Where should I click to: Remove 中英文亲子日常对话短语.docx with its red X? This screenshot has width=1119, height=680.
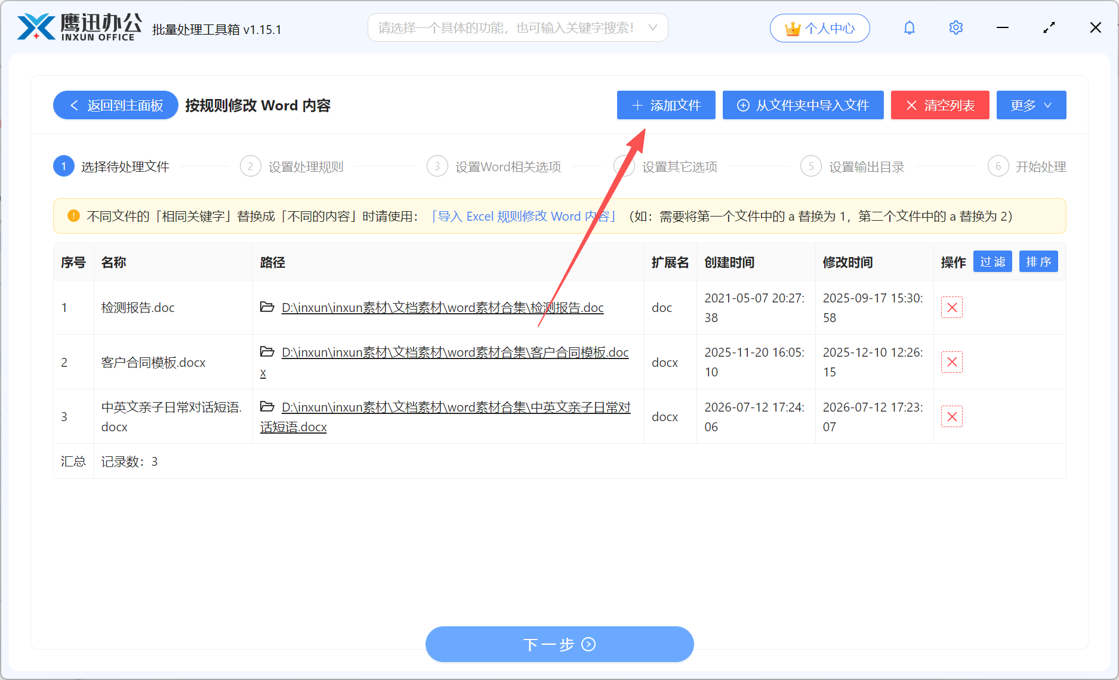click(952, 416)
